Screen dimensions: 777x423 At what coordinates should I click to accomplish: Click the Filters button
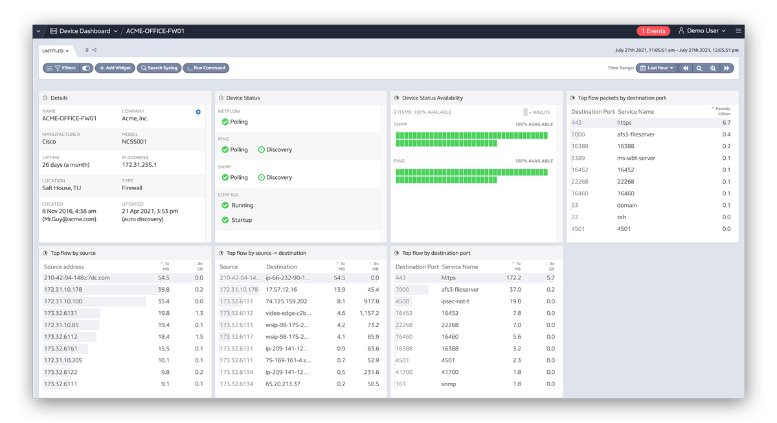(x=61, y=68)
